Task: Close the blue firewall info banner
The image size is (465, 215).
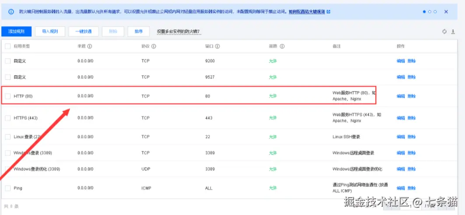Action: pos(446,11)
